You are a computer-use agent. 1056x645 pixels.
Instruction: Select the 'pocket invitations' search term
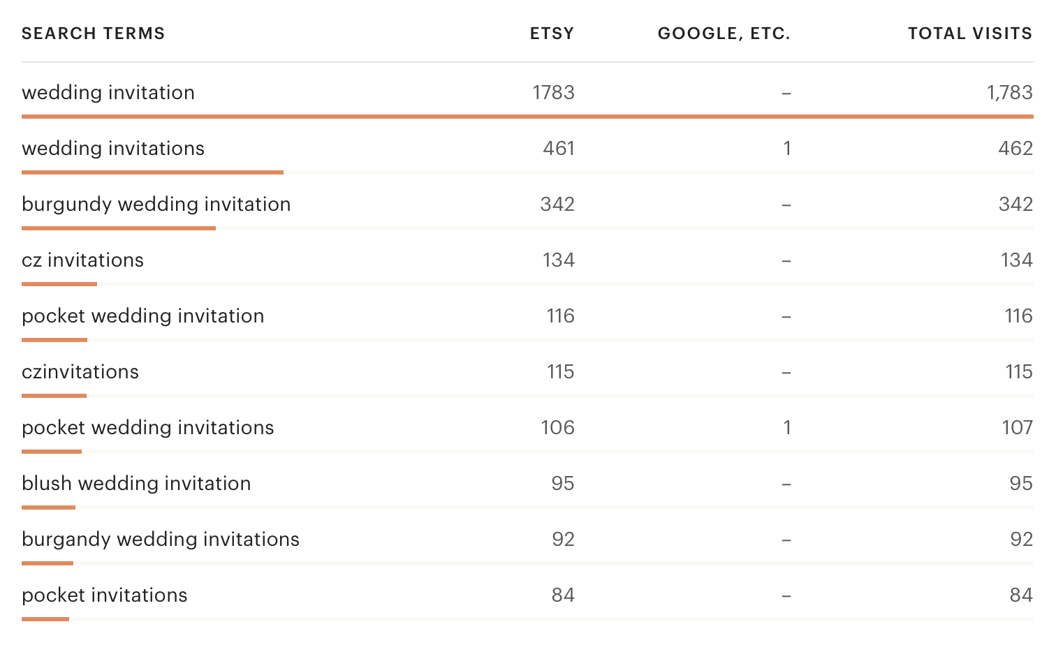[x=105, y=595]
